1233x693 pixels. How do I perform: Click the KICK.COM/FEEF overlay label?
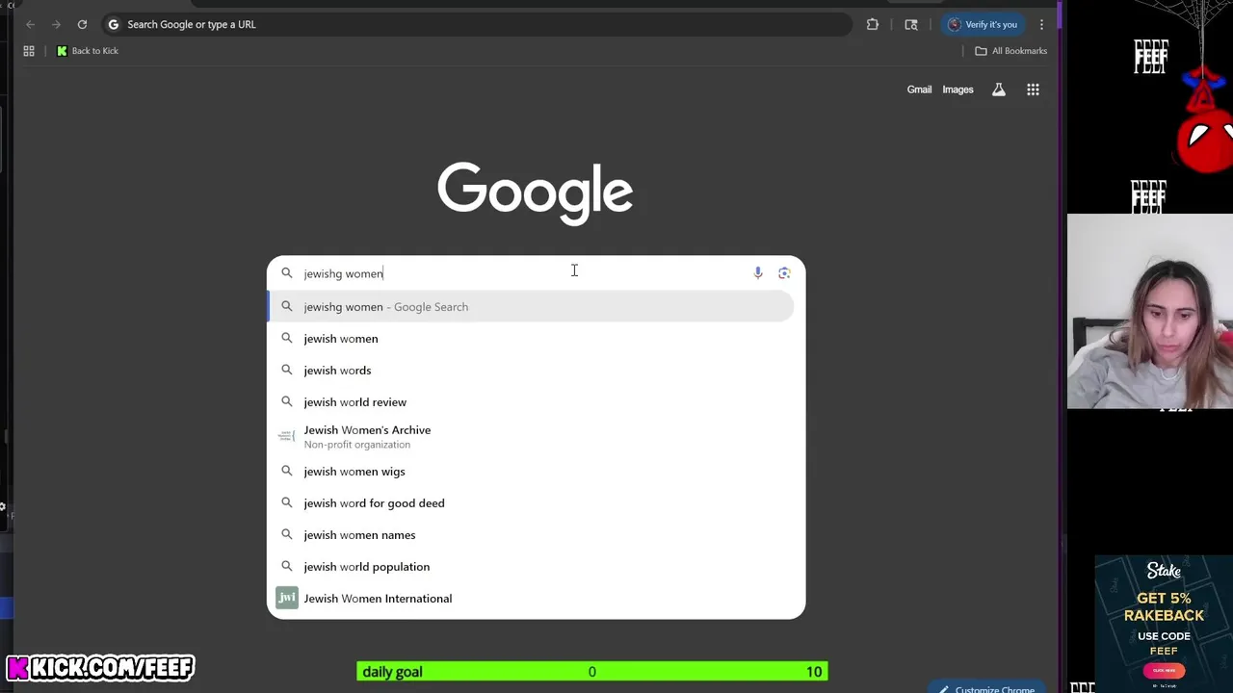(101, 667)
